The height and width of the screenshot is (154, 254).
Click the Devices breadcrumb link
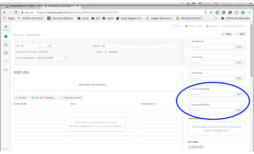18,35
